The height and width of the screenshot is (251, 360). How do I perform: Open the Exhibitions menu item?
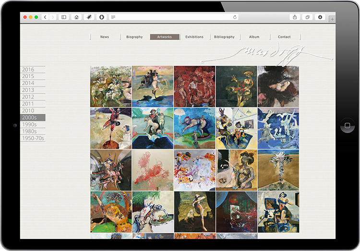pos(194,37)
